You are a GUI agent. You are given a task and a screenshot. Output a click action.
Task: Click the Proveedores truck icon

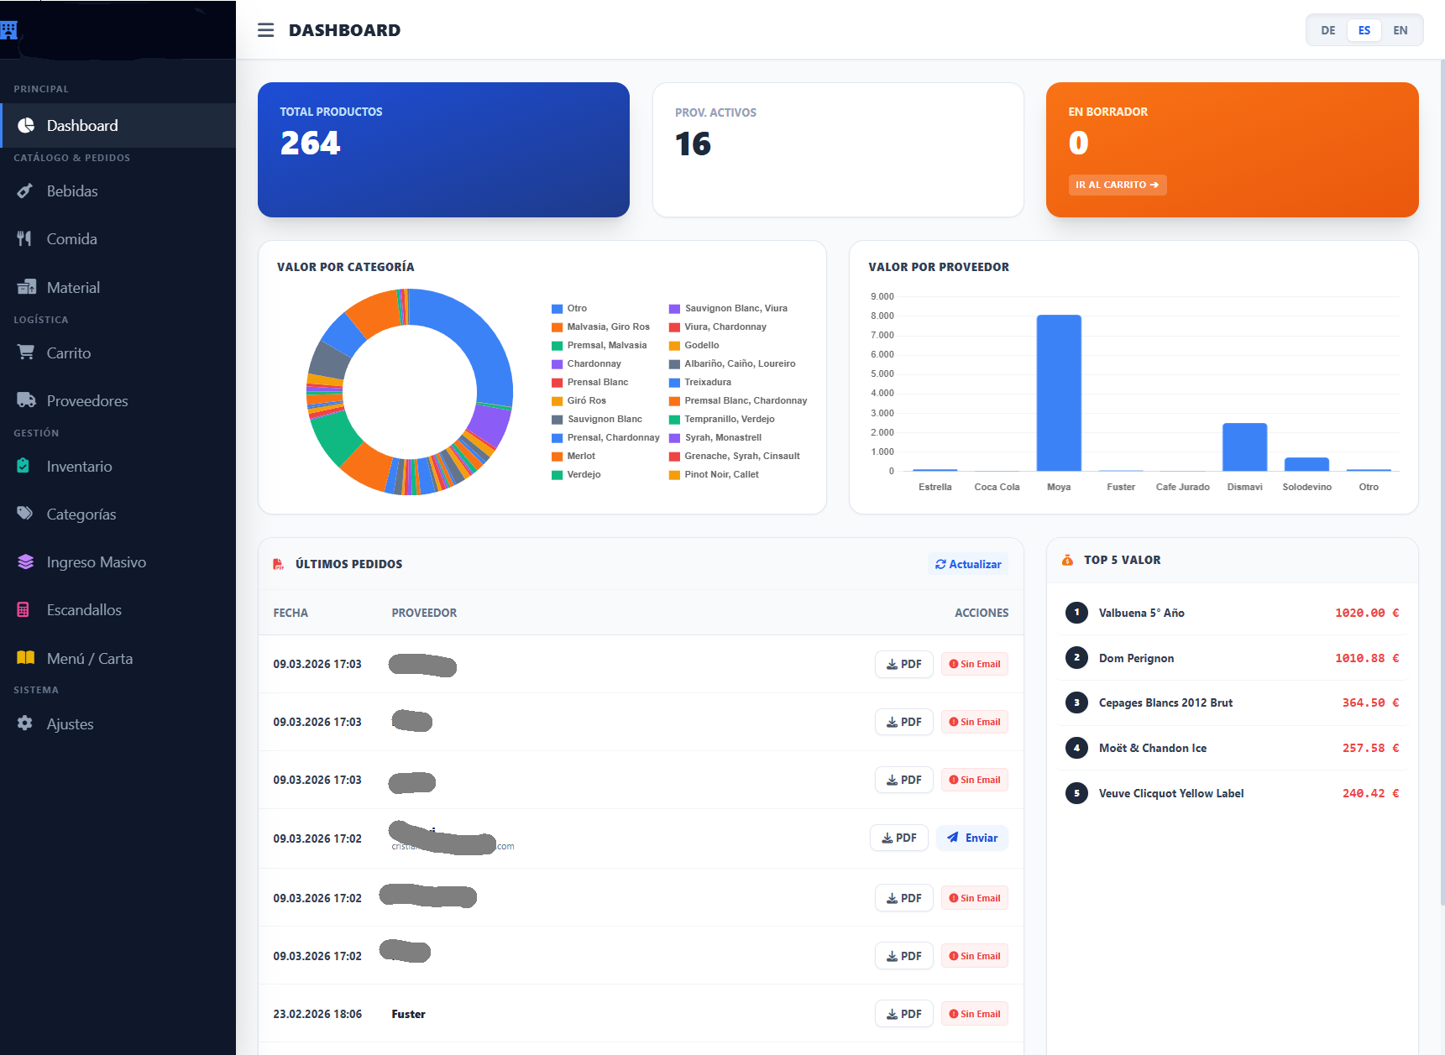[25, 400]
